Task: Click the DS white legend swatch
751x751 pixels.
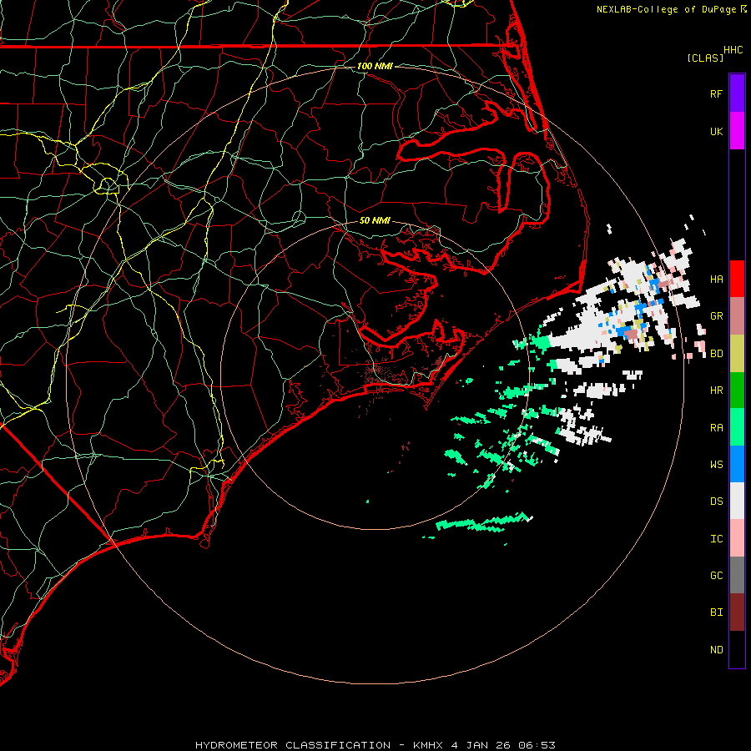Action: pyautogui.click(x=737, y=501)
